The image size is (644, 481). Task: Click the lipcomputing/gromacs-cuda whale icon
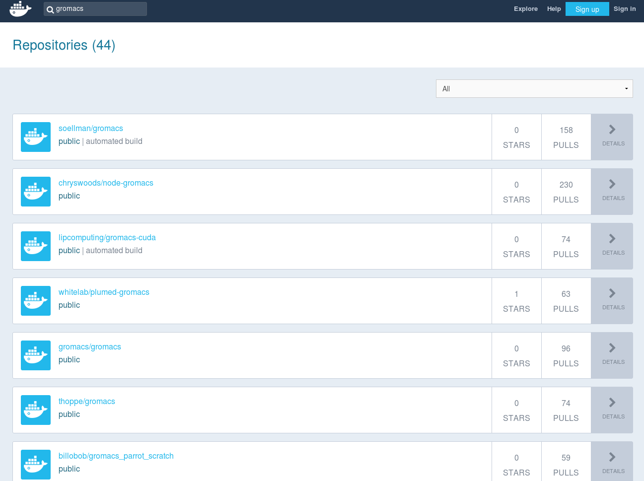coord(36,246)
